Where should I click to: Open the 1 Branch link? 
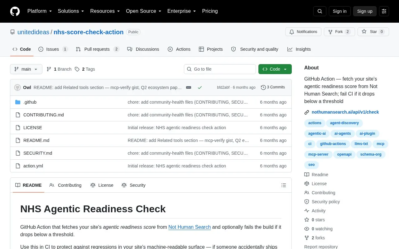tap(59, 69)
